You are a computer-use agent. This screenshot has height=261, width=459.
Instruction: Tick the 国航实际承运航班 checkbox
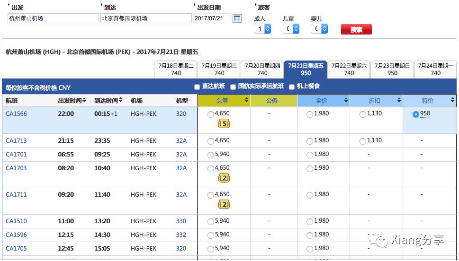233,87
